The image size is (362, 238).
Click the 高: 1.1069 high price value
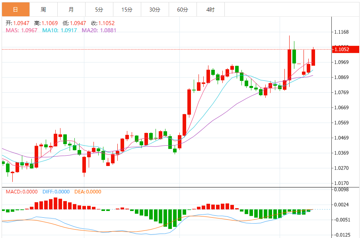[46, 23]
